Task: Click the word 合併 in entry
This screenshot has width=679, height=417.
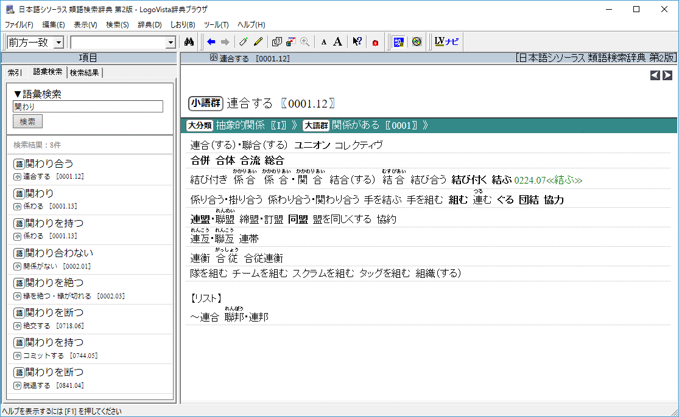Action: pyautogui.click(x=200, y=160)
